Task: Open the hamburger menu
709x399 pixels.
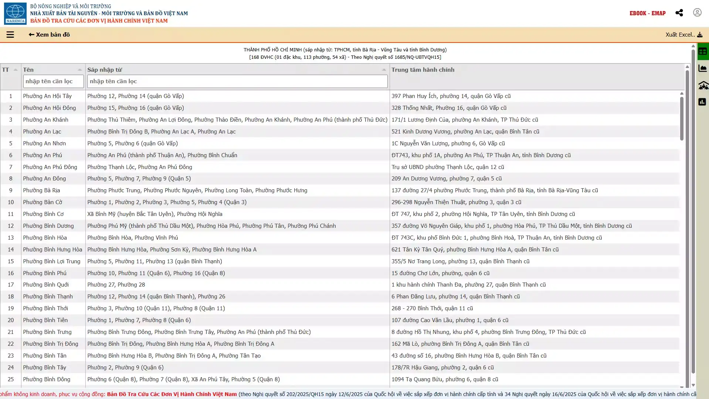Action: pyautogui.click(x=10, y=35)
